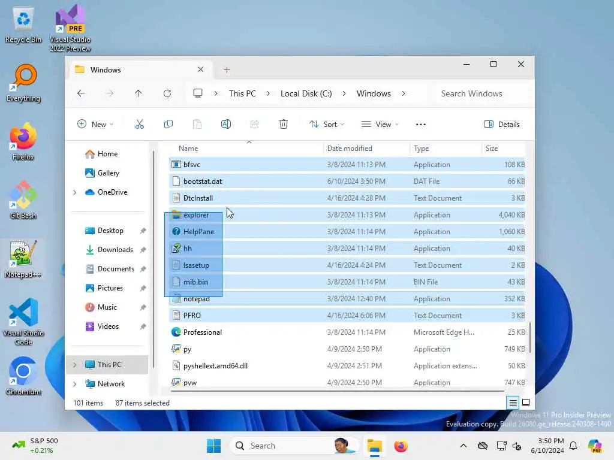Select the Professional file
Viewport: 614px width, 460px height.
[347, 332]
